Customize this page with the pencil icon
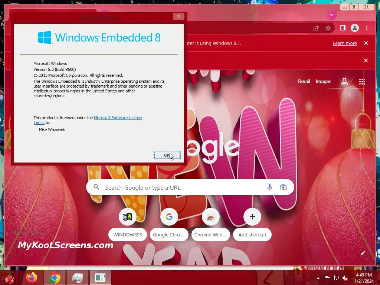Screen dimensions: 380x285 click(x=363, y=253)
